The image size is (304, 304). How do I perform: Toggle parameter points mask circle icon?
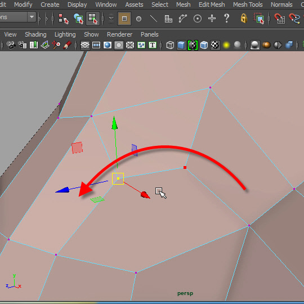[x=138, y=19]
